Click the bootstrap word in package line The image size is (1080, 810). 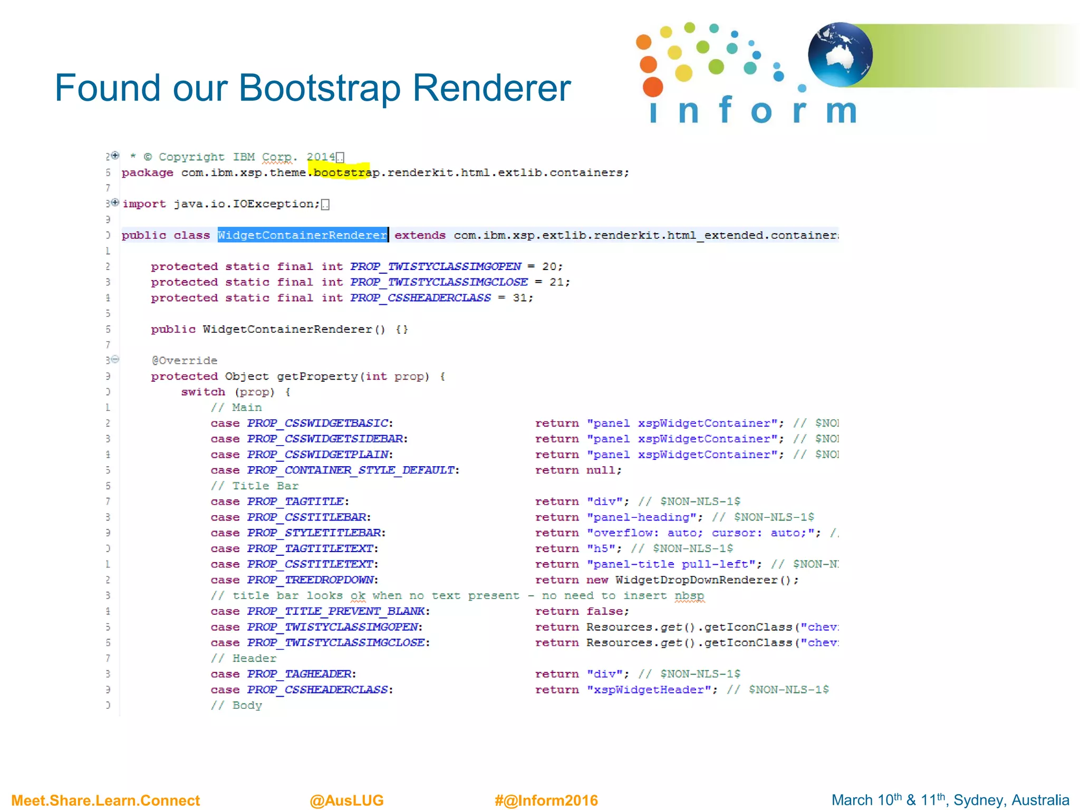tap(346, 172)
